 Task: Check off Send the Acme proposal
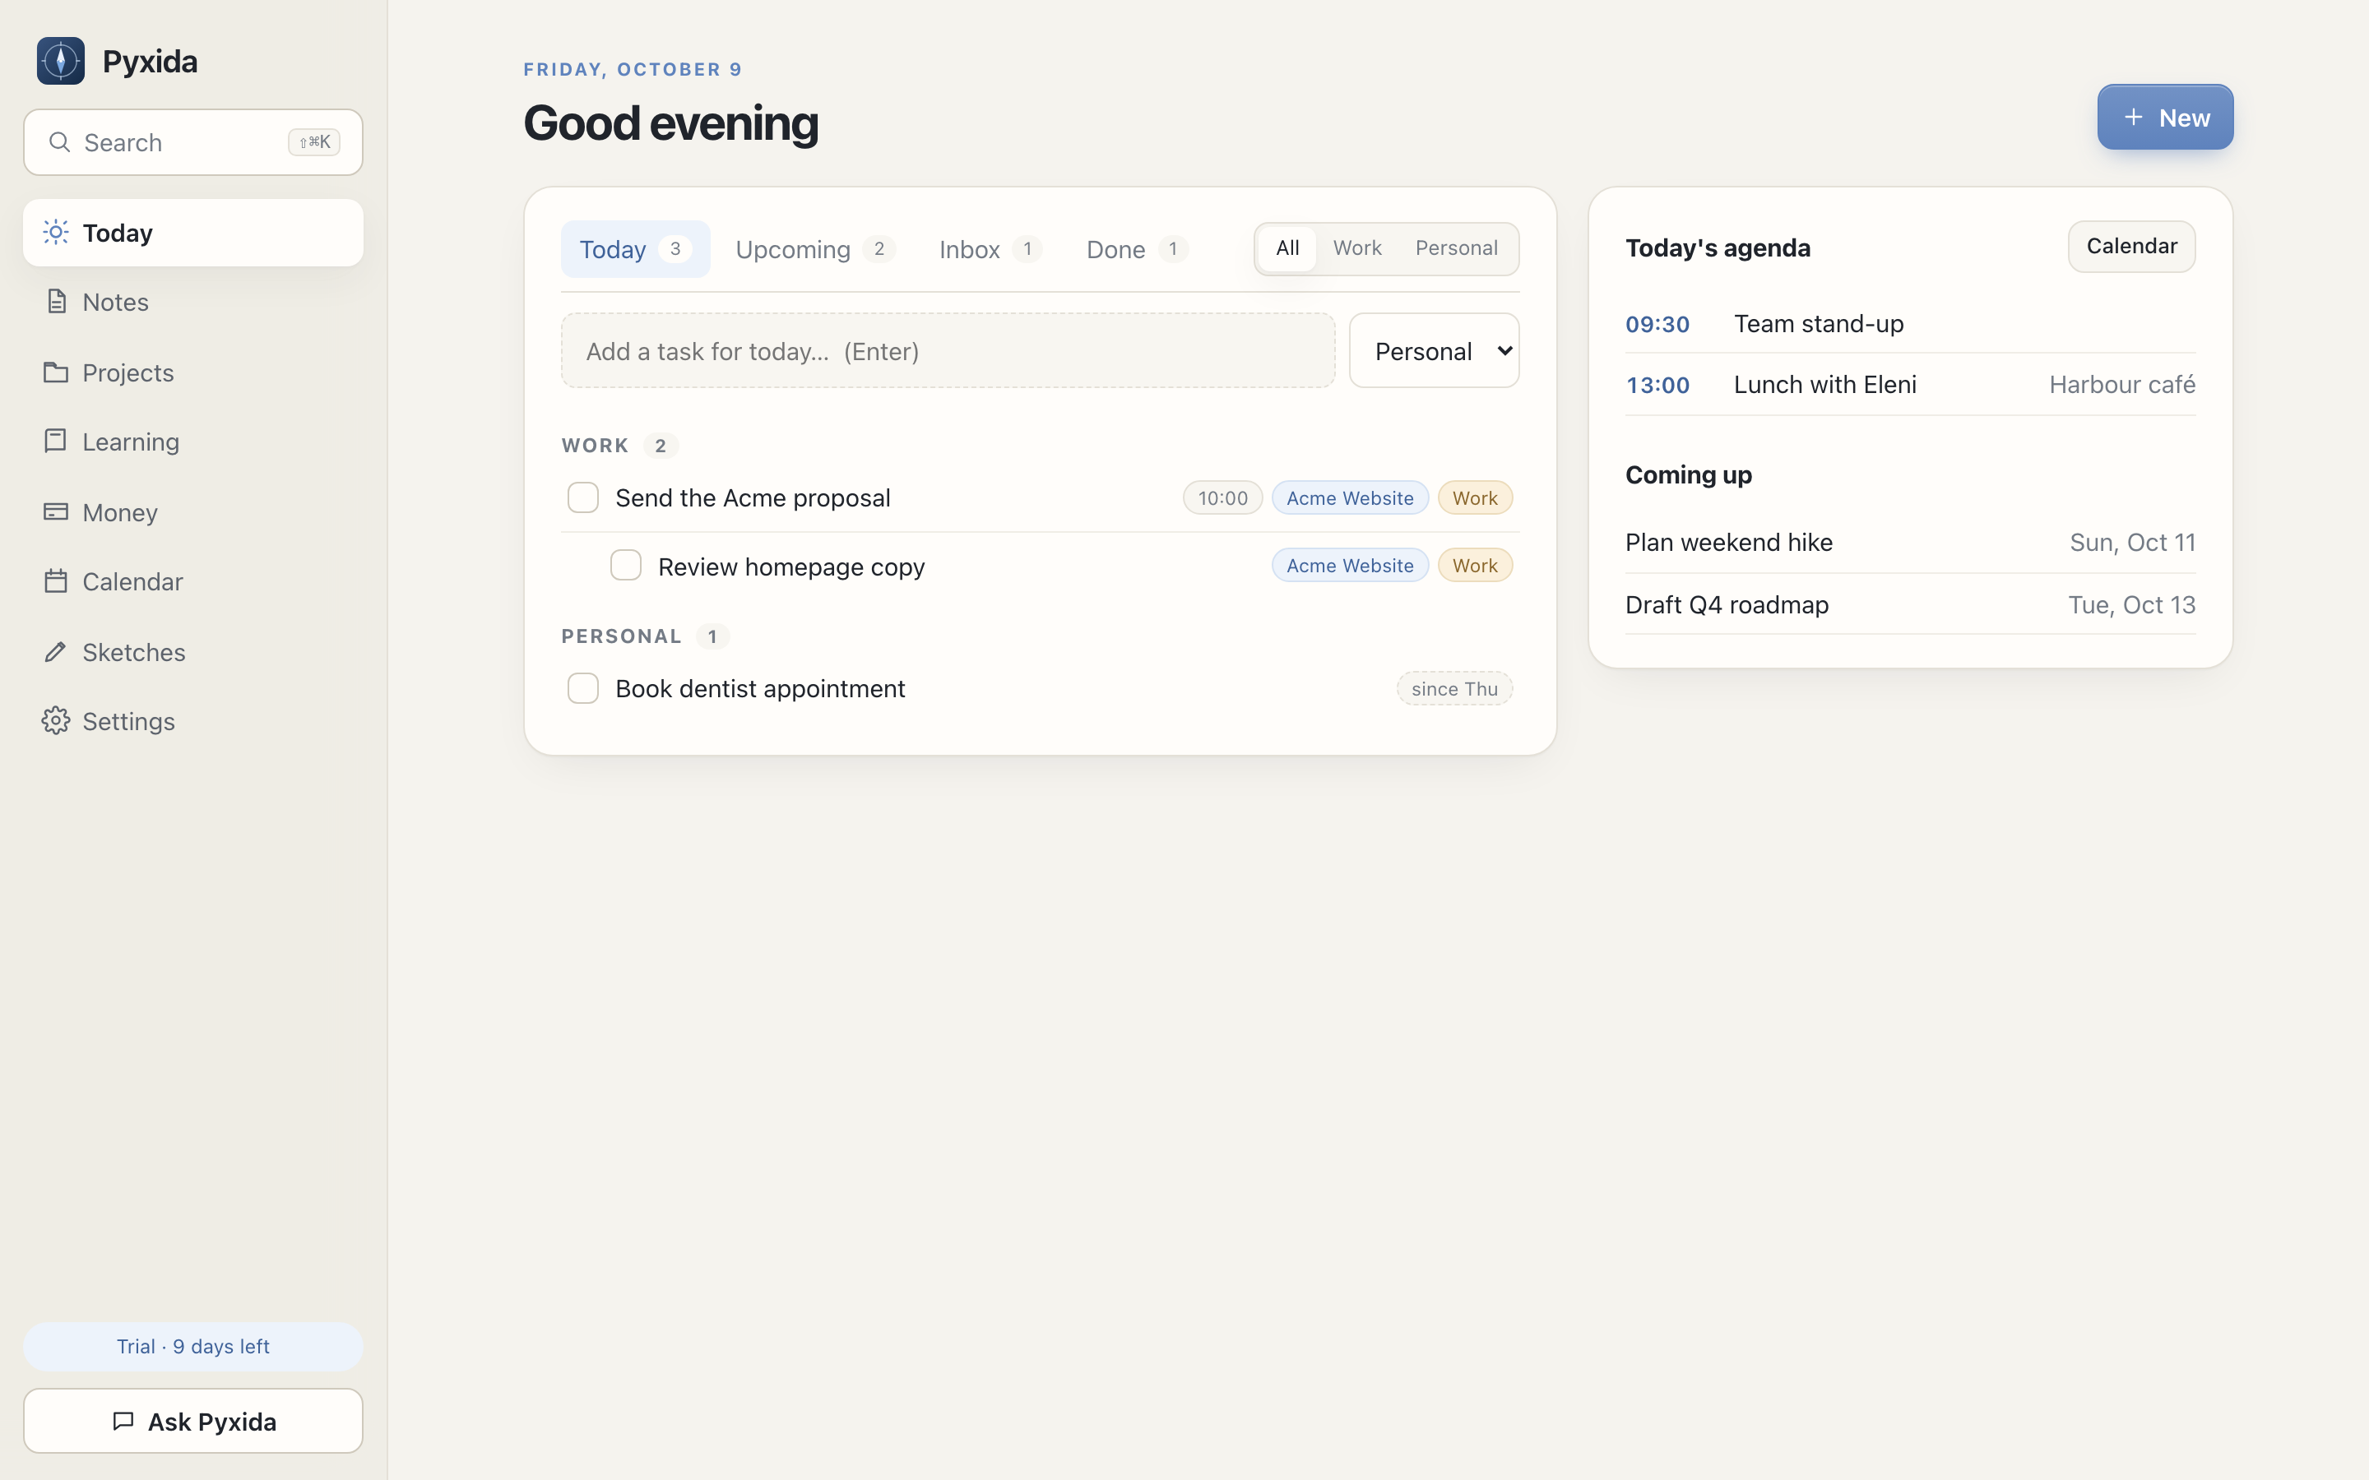[582, 497]
